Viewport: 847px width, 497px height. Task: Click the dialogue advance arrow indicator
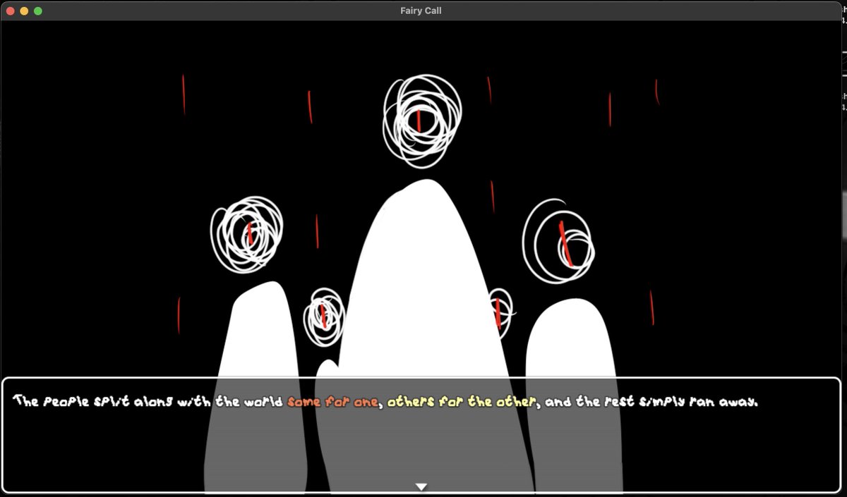coord(421,486)
